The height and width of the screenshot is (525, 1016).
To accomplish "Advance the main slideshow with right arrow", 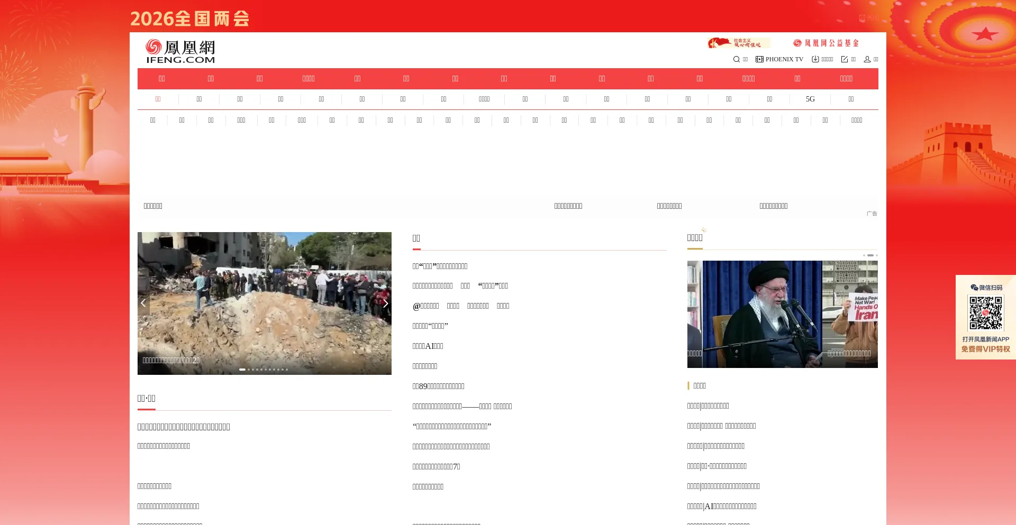I will click(x=386, y=303).
